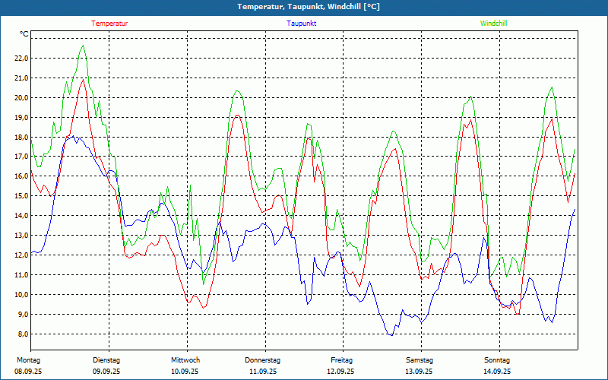Click the green Windchill legend label
The height and width of the screenshot is (380, 608).
click(x=493, y=24)
